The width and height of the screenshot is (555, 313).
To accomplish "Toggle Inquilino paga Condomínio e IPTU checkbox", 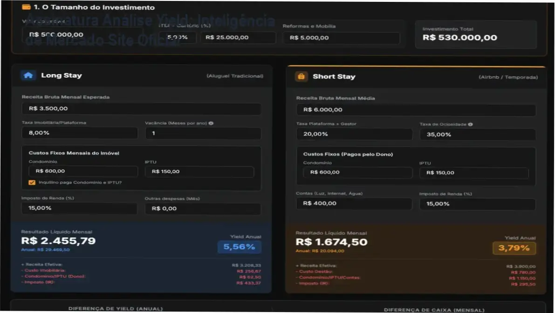I will tap(32, 183).
